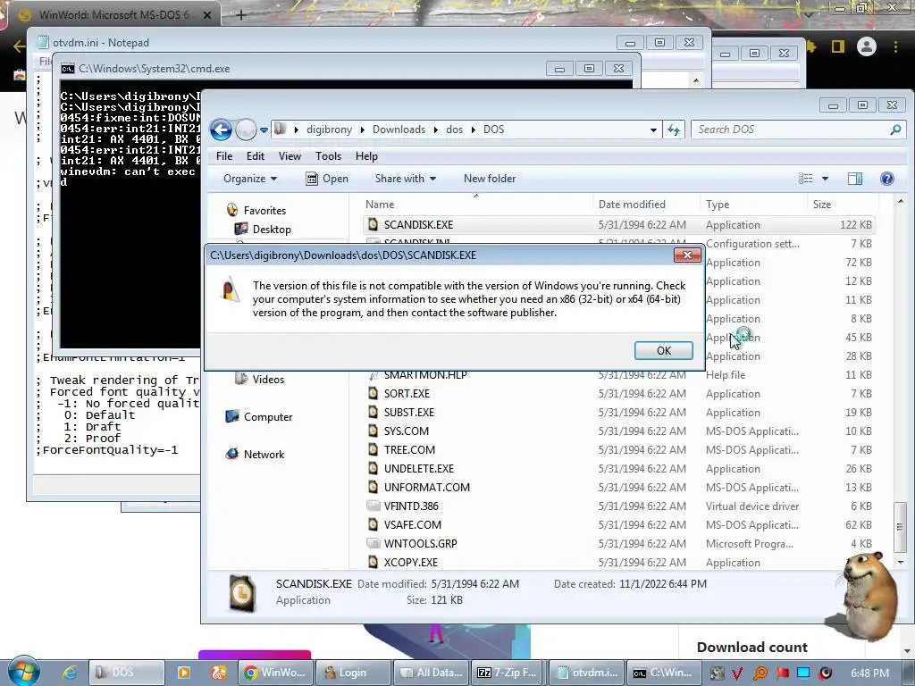The height and width of the screenshot is (686, 915).
Task: Click the system clock in tray
Action: (869, 673)
